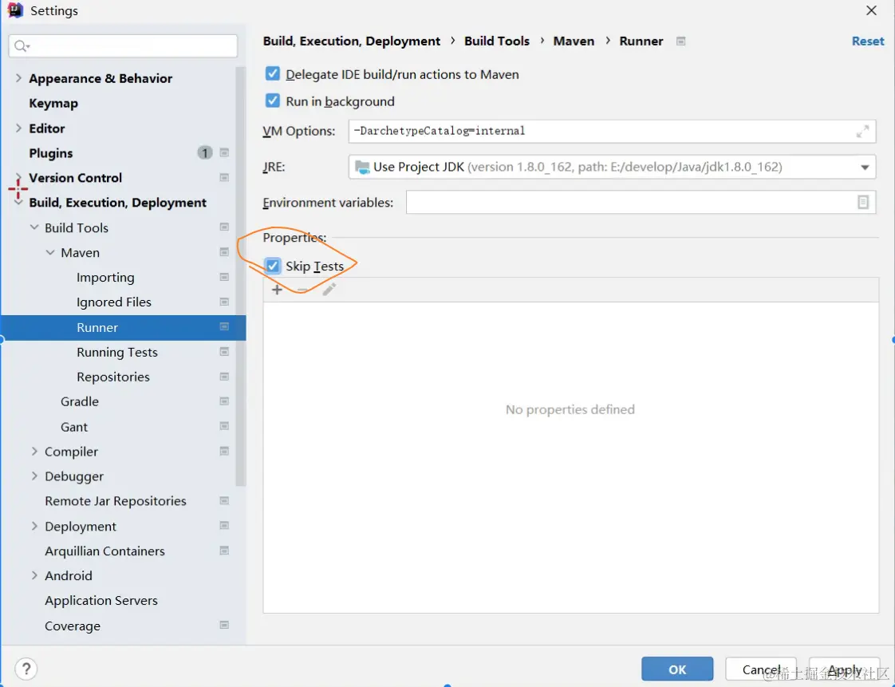Image resolution: width=895 pixels, height=687 pixels.
Task: Click the project icon next to Importing
Action: [x=224, y=277]
